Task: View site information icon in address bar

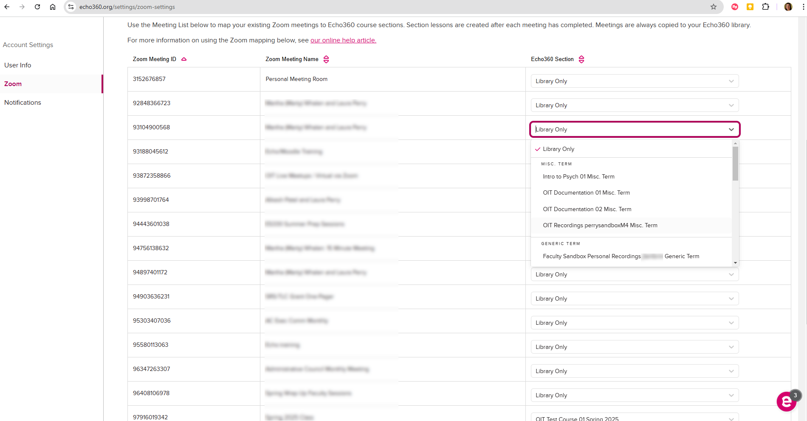Action: pos(71,7)
